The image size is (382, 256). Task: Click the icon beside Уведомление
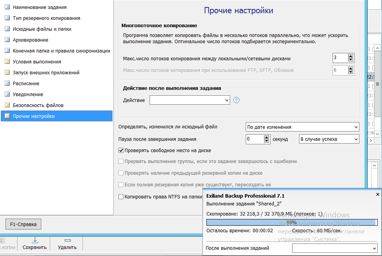click(7, 94)
